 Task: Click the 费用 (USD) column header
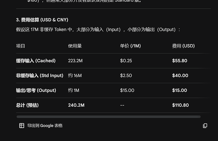183,46
